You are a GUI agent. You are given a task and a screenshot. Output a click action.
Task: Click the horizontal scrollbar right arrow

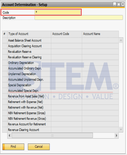[116, 136]
